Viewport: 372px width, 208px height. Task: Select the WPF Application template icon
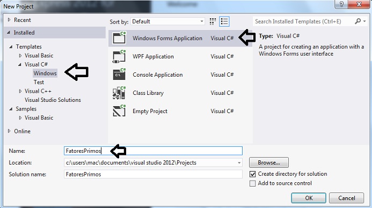[119, 56]
